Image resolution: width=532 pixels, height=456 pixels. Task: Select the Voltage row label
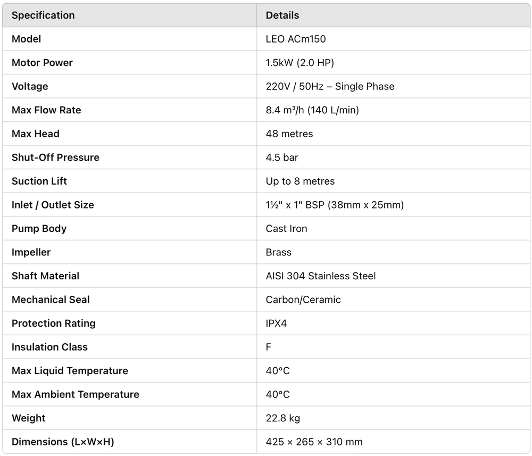pos(30,86)
